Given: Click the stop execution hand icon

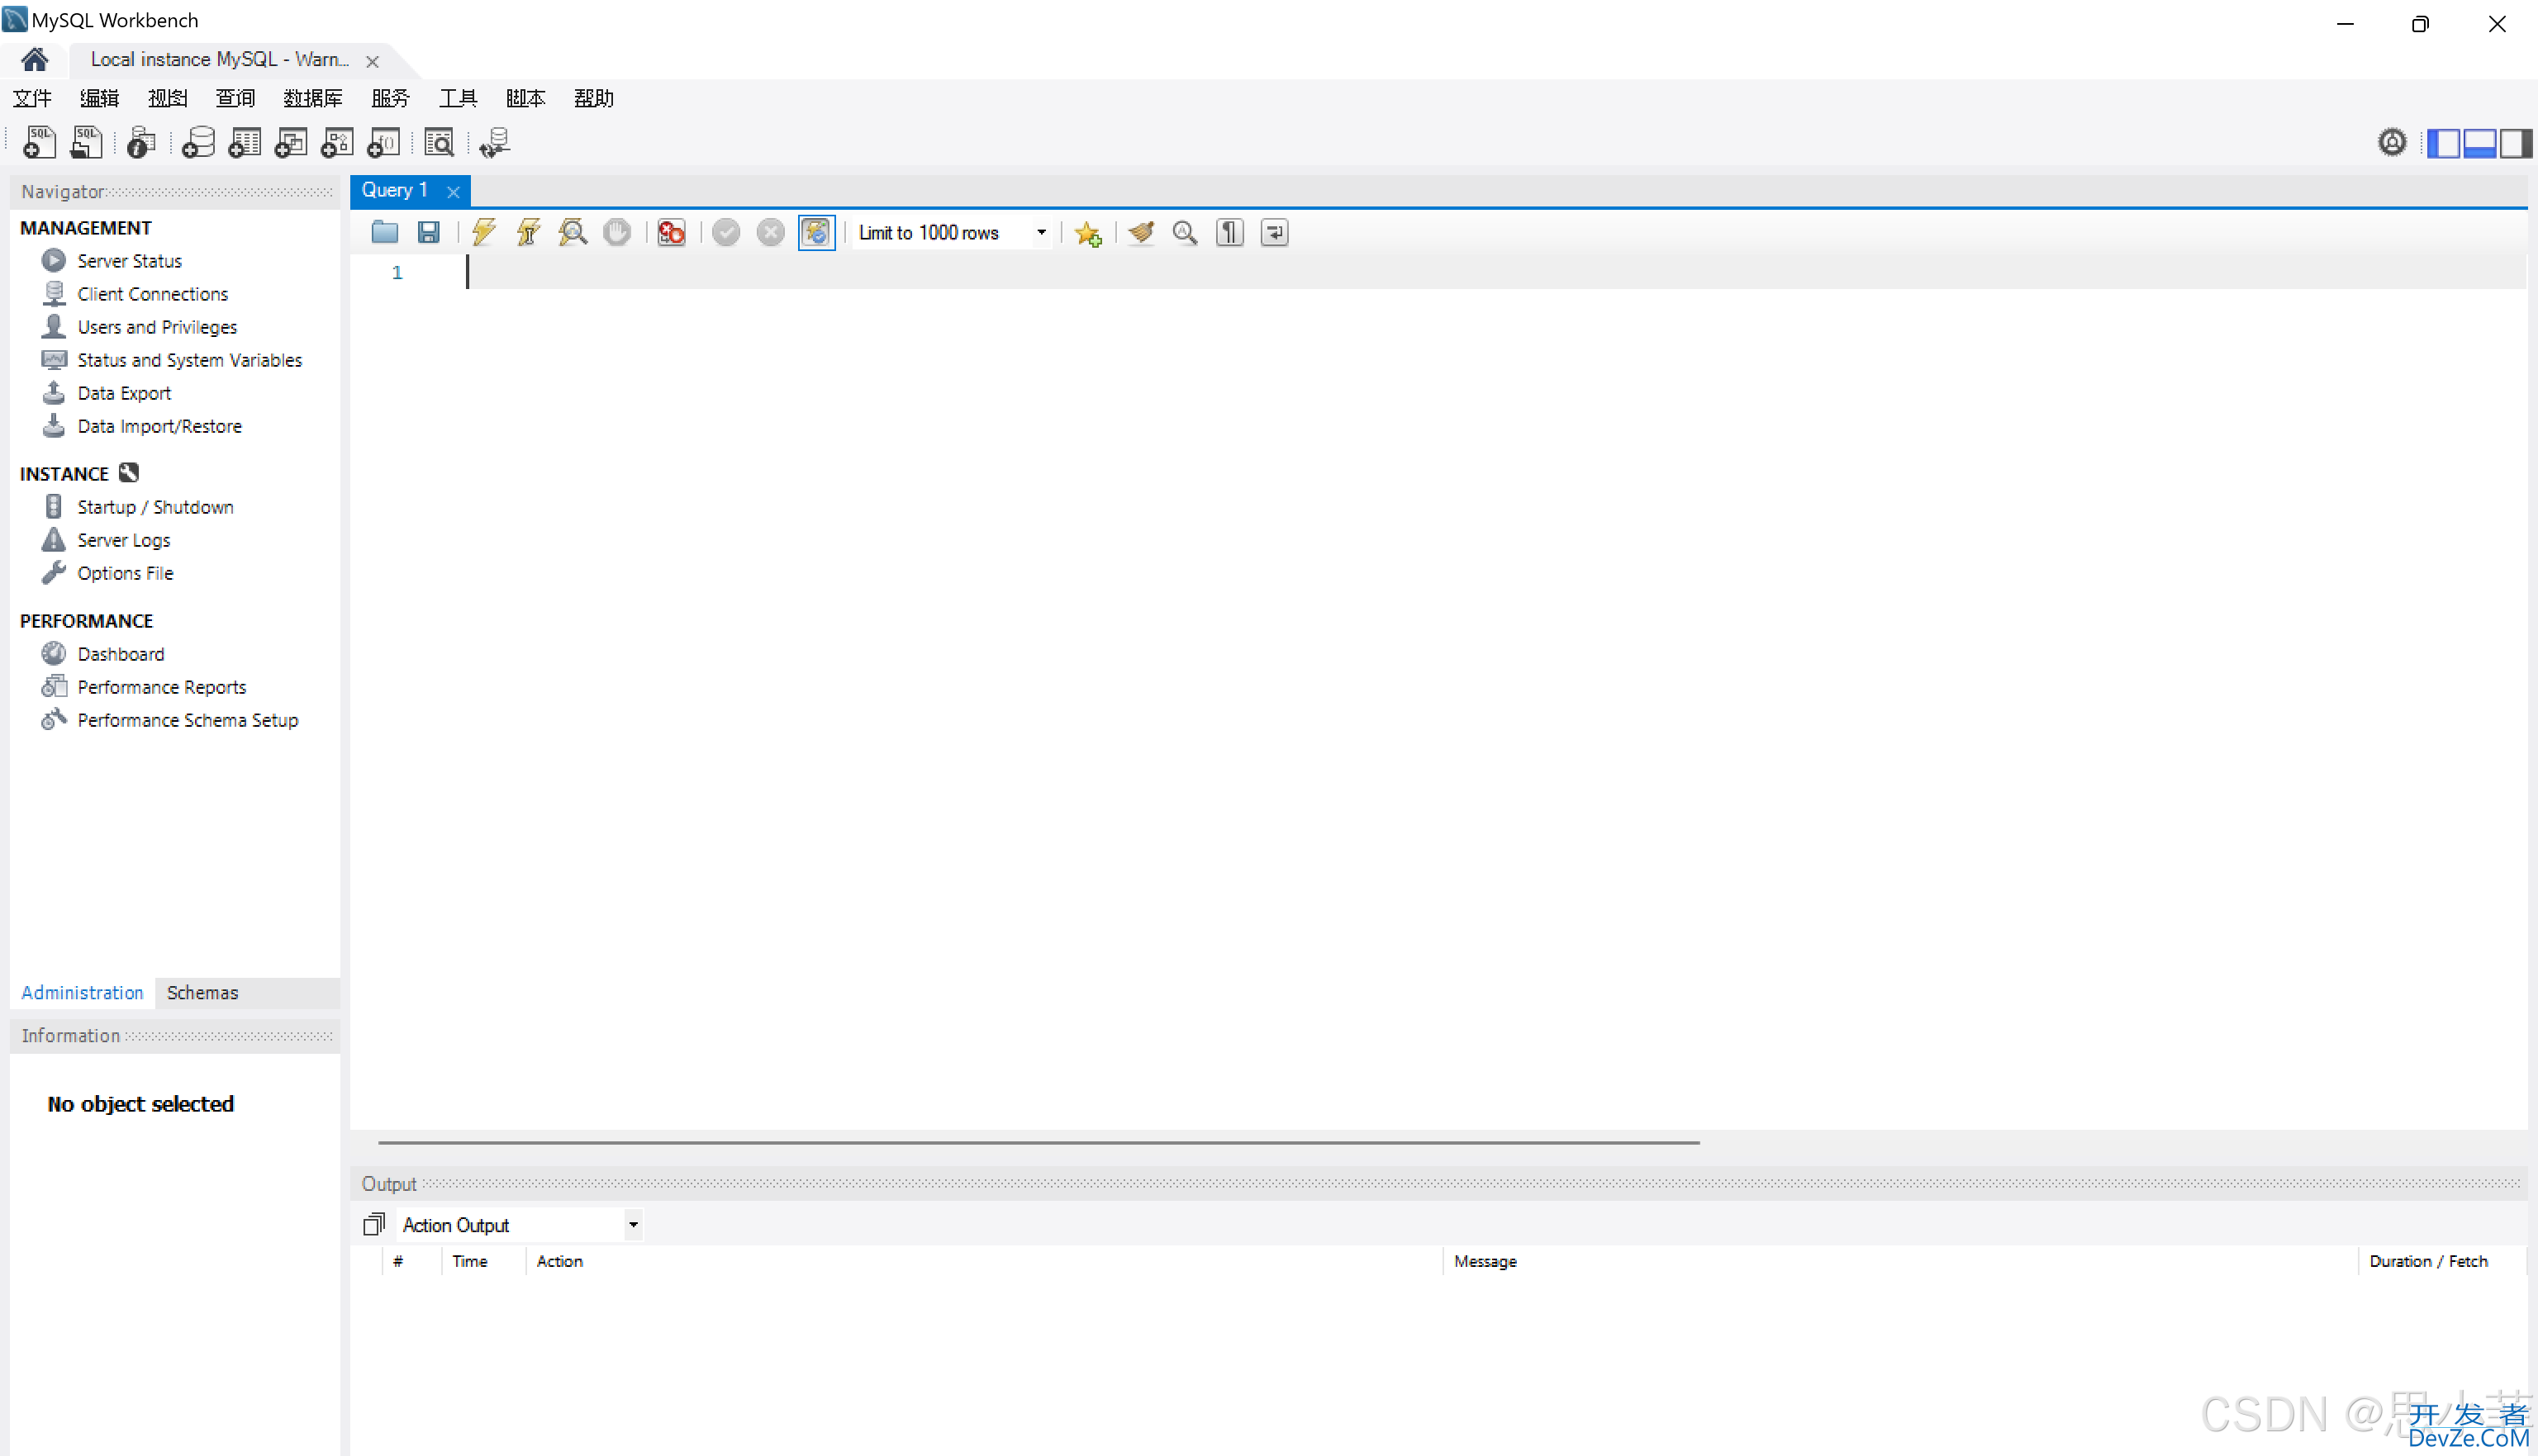Looking at the screenshot, I should [x=617, y=233].
